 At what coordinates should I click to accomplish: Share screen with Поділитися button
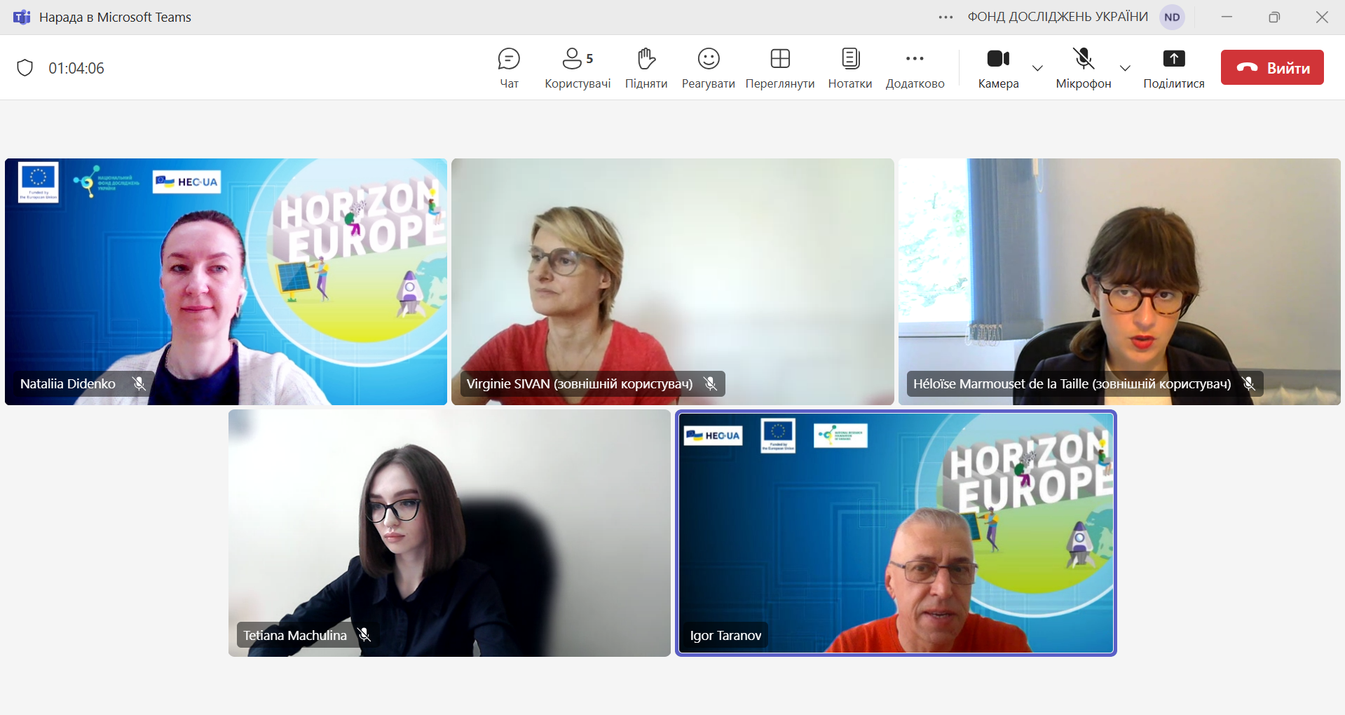pyautogui.click(x=1174, y=68)
